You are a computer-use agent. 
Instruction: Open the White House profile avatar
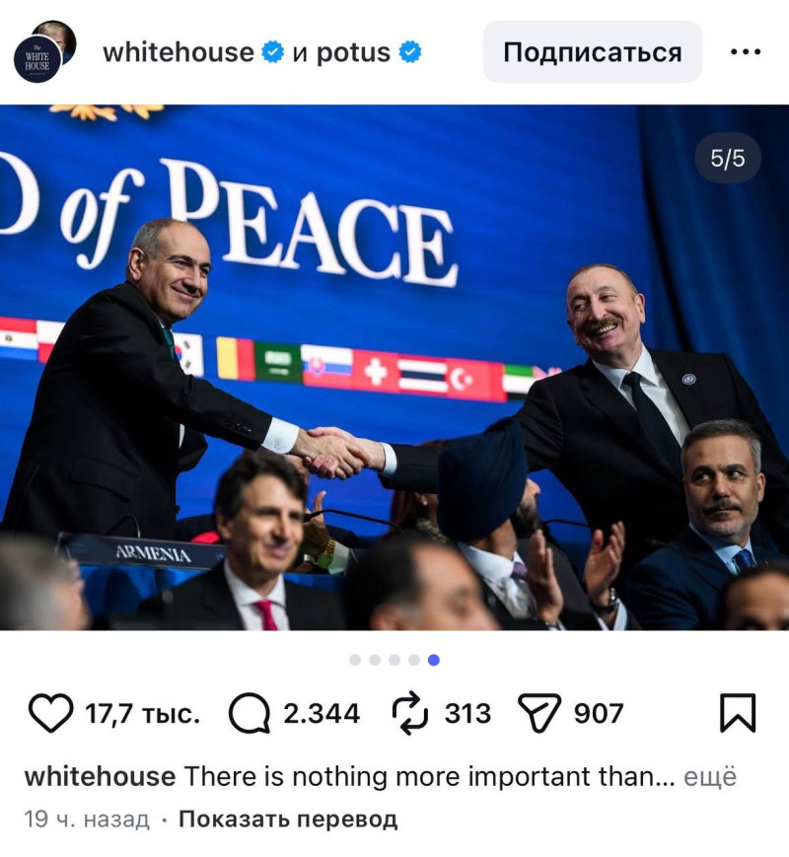tap(37, 59)
